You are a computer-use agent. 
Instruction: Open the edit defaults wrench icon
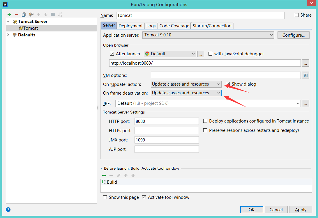pyautogui.click(x=31, y=14)
